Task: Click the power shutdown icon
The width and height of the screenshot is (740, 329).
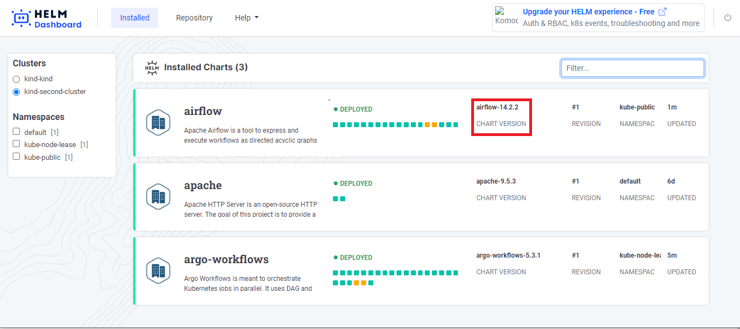Action: pos(727,18)
